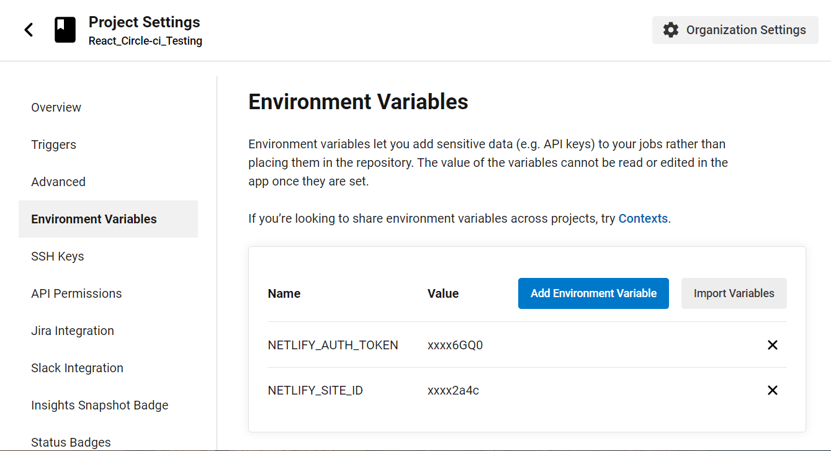Click the project bookmark icon
Viewport: 831px width, 451px height.
(65, 30)
